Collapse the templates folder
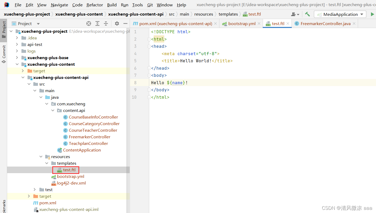The width and height of the screenshot is (376, 213). [47, 163]
